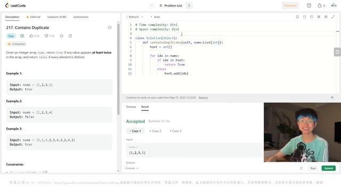Click the solved checkmark icon

(22, 36)
